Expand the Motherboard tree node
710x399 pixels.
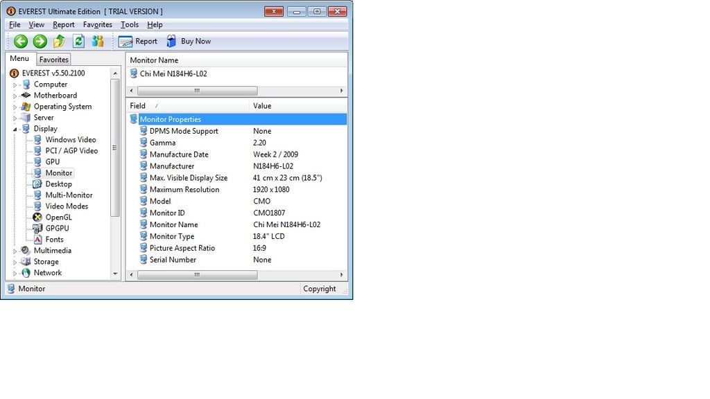tap(15, 96)
